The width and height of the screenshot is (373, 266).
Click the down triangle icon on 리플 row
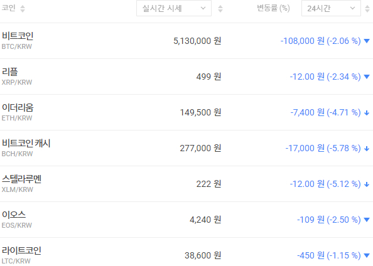click(x=367, y=77)
